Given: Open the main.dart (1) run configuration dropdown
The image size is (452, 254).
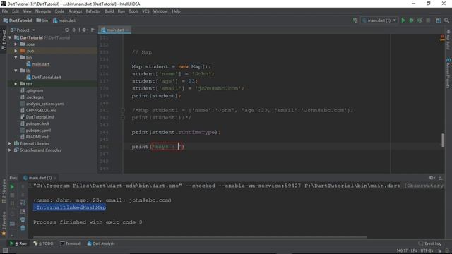Looking at the screenshot, I should coord(379,20).
